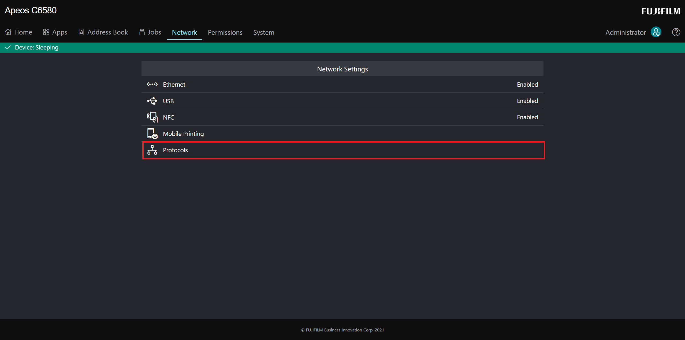
Task: Click the NFC tap icon
Action: coord(152,117)
